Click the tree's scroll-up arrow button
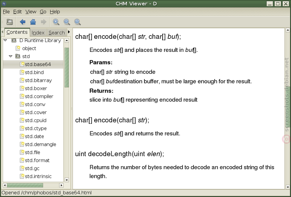Image resolution: width=291 pixels, height=197 pixels. 67,40
